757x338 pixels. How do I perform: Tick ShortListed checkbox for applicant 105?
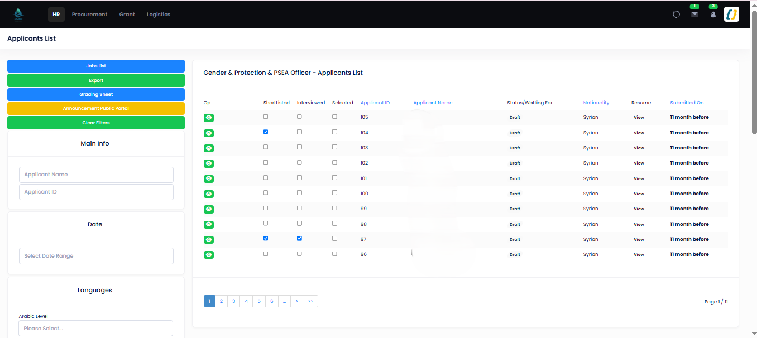pos(266,117)
